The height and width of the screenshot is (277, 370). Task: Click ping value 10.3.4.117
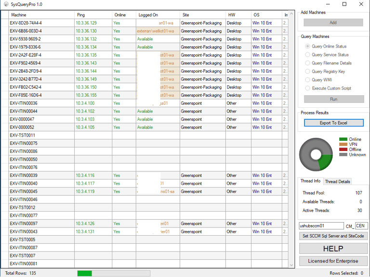click(x=85, y=183)
